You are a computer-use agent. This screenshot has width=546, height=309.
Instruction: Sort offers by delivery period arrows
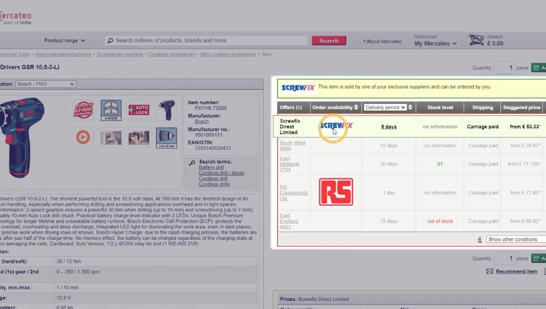(x=410, y=108)
